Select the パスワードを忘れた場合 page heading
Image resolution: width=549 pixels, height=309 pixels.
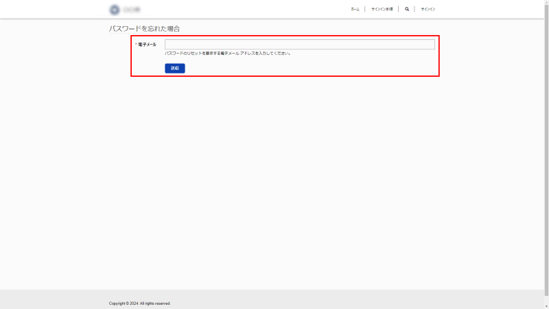[x=144, y=29]
